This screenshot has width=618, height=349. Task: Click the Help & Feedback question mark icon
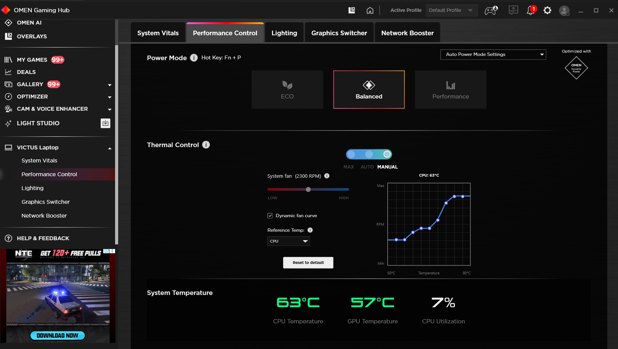(x=8, y=238)
